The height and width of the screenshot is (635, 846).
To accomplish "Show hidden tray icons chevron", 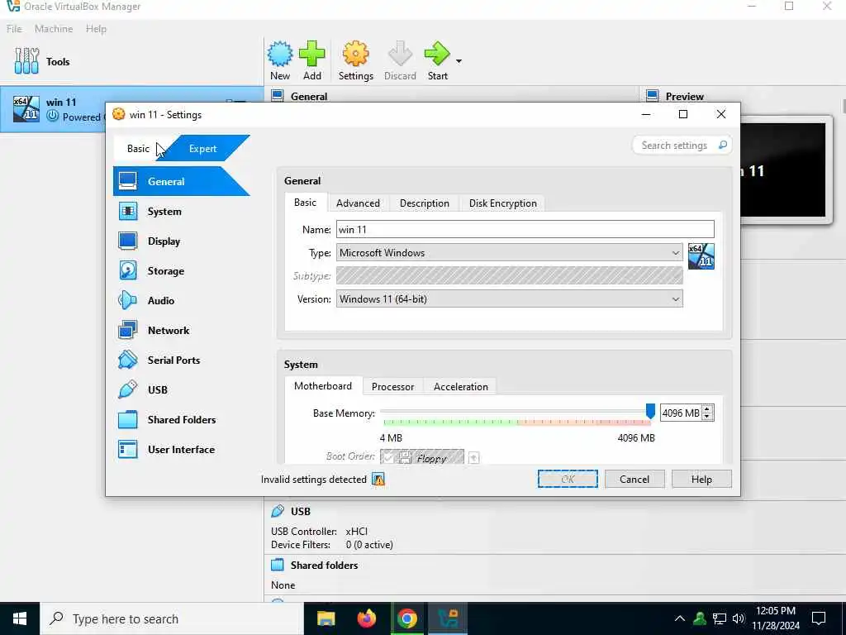I will tap(680, 618).
